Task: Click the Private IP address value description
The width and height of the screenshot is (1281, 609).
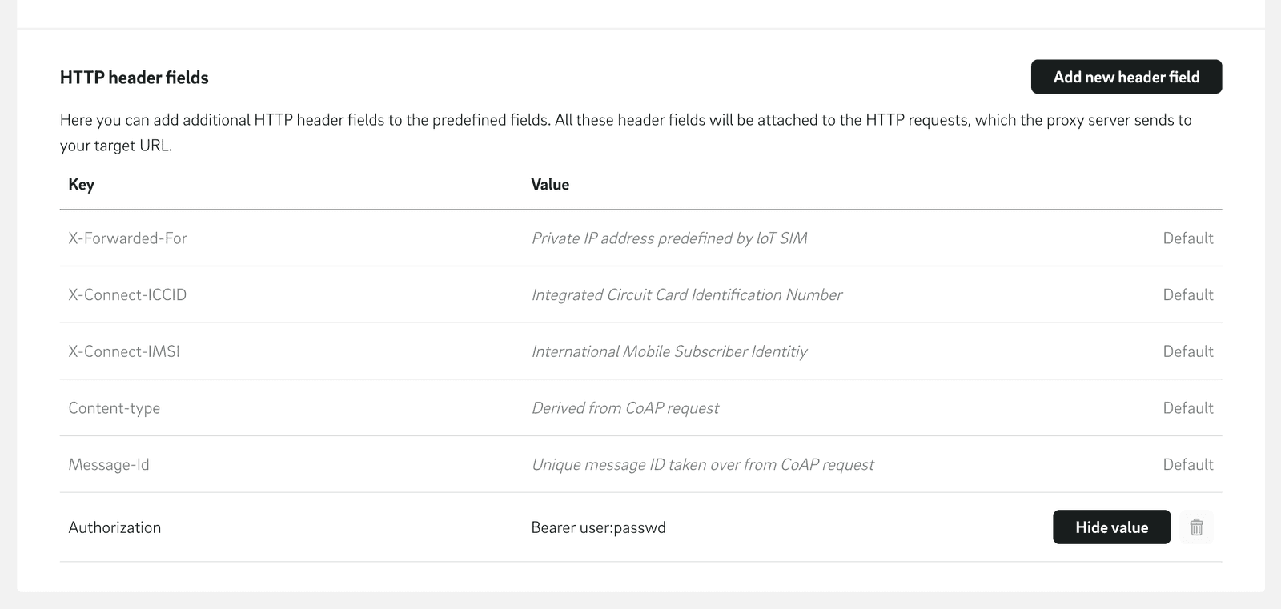Action: (670, 238)
